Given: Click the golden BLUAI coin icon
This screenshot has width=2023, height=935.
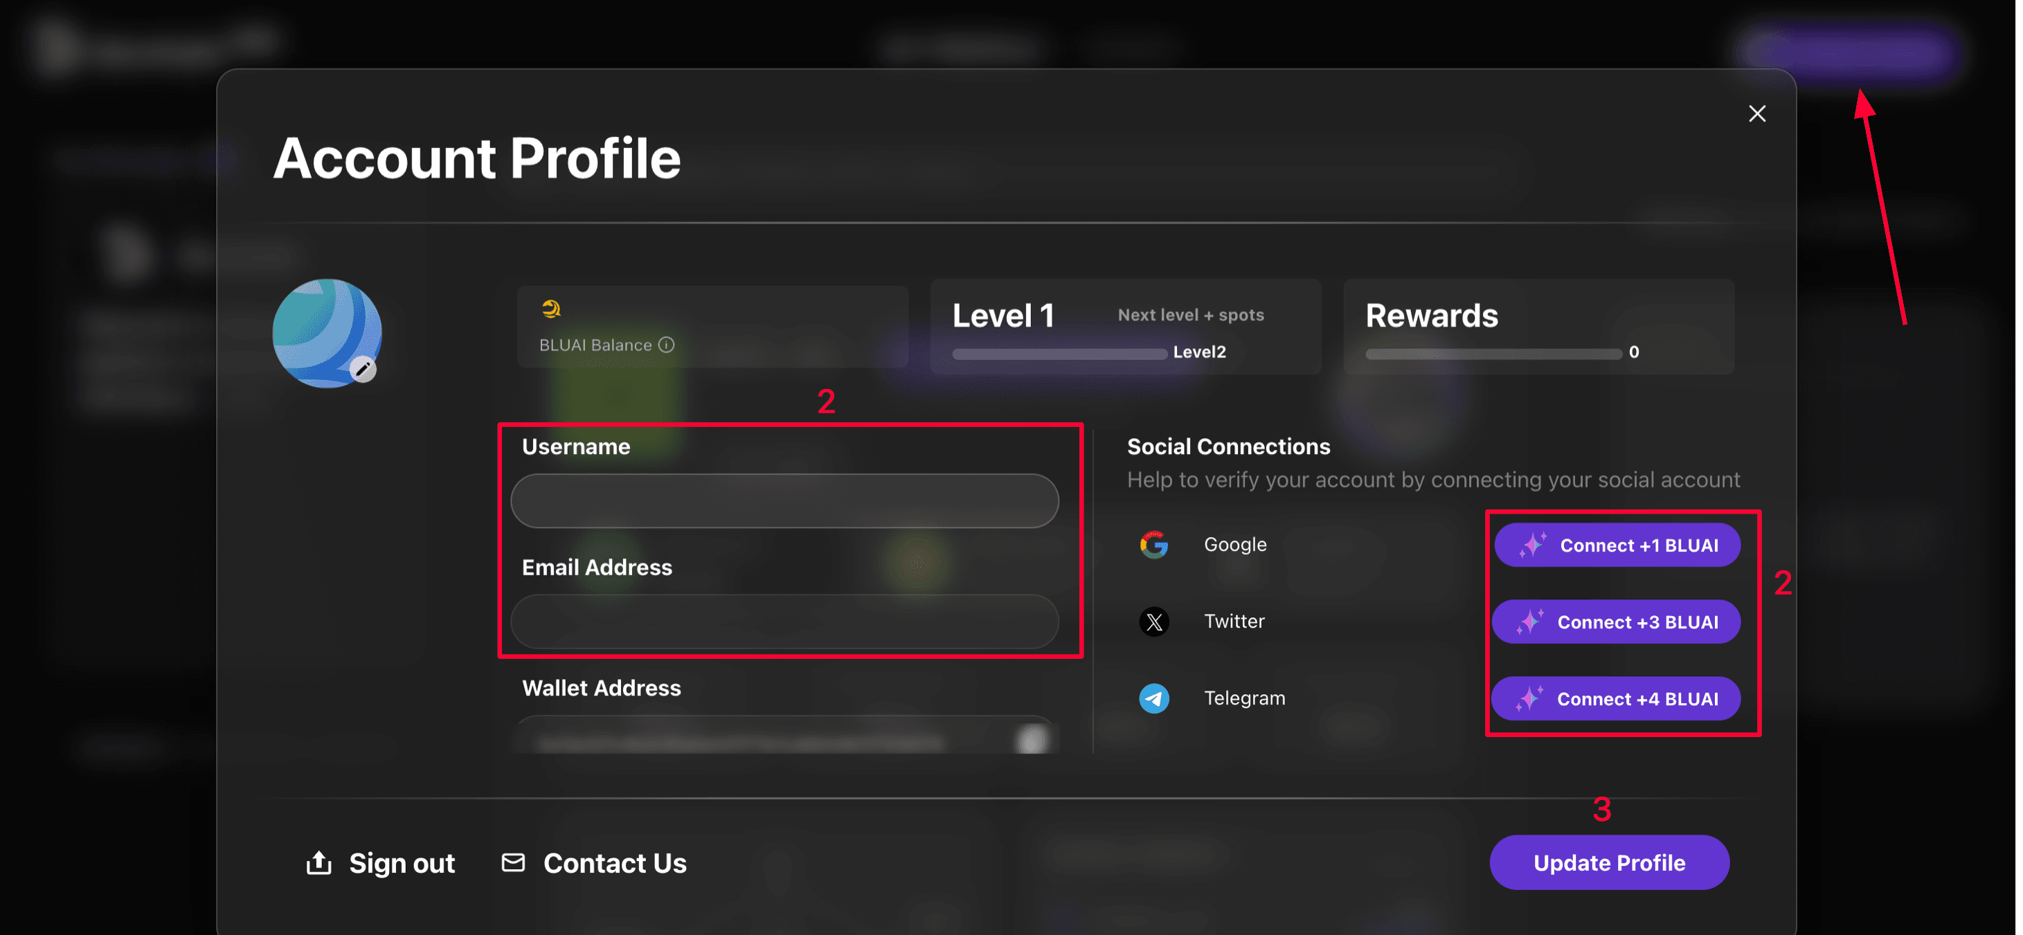Looking at the screenshot, I should (551, 309).
